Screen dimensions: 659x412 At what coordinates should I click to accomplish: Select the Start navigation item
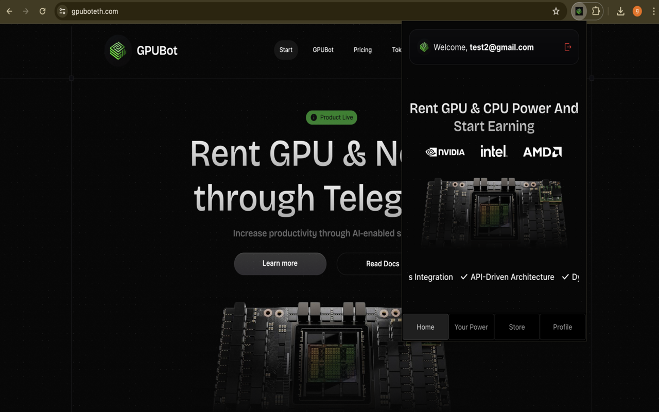(286, 50)
